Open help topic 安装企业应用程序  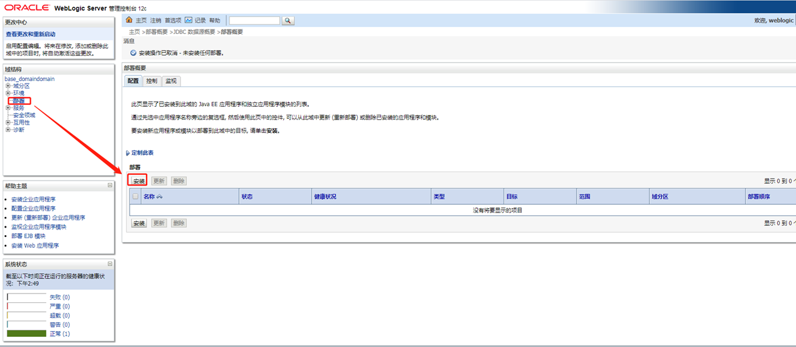(33, 199)
